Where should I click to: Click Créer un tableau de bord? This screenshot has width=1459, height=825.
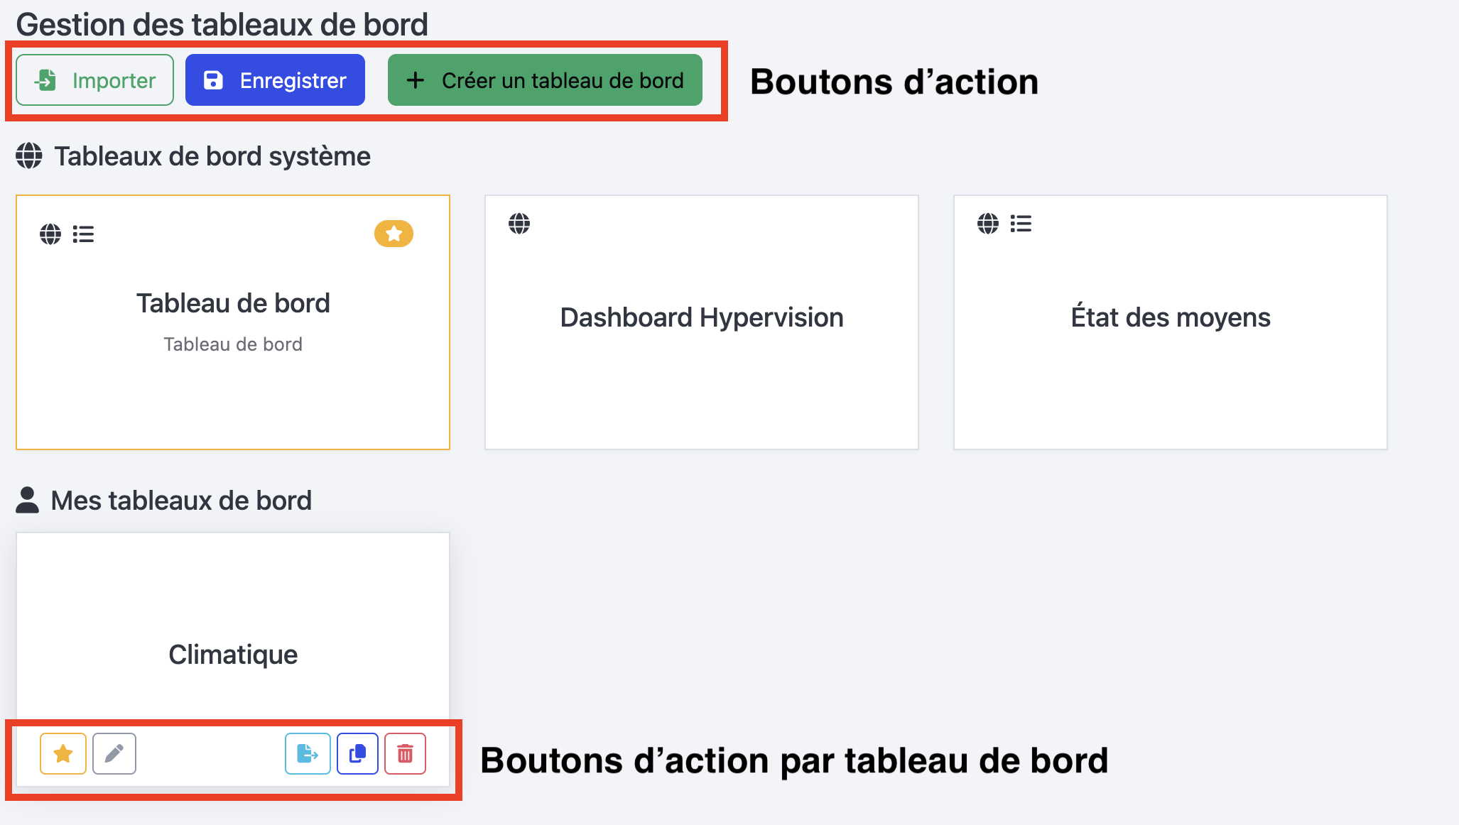(x=543, y=80)
